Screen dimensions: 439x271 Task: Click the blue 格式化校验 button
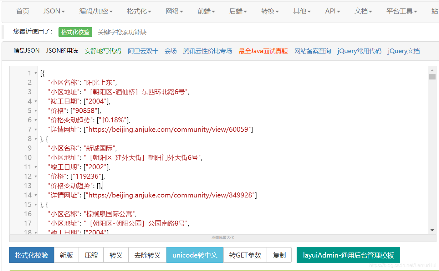(x=32, y=255)
